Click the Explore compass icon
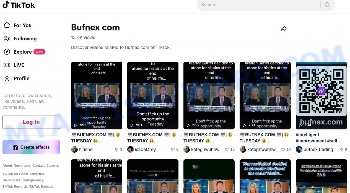 [7, 52]
